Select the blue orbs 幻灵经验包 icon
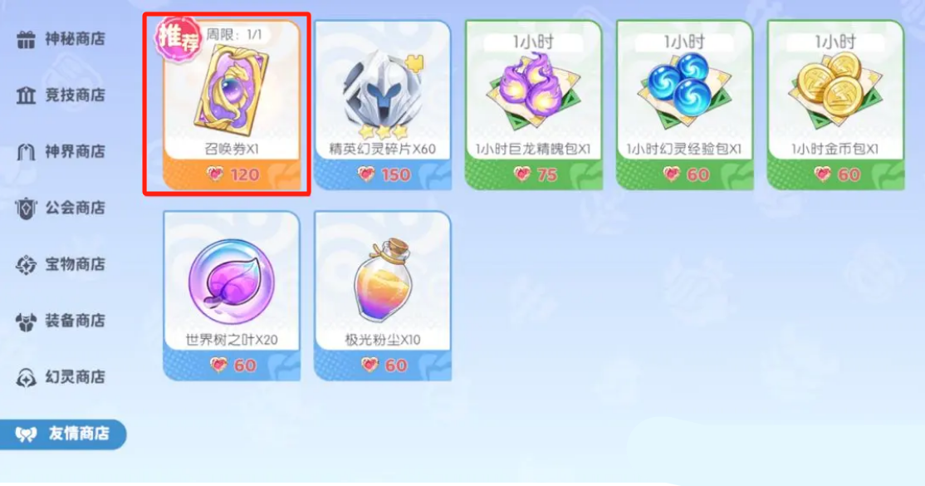The image size is (925, 486). point(684,92)
